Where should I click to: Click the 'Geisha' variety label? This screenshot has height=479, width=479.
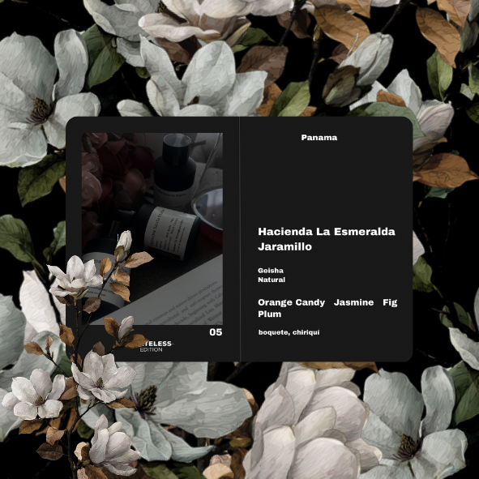pos(271,271)
